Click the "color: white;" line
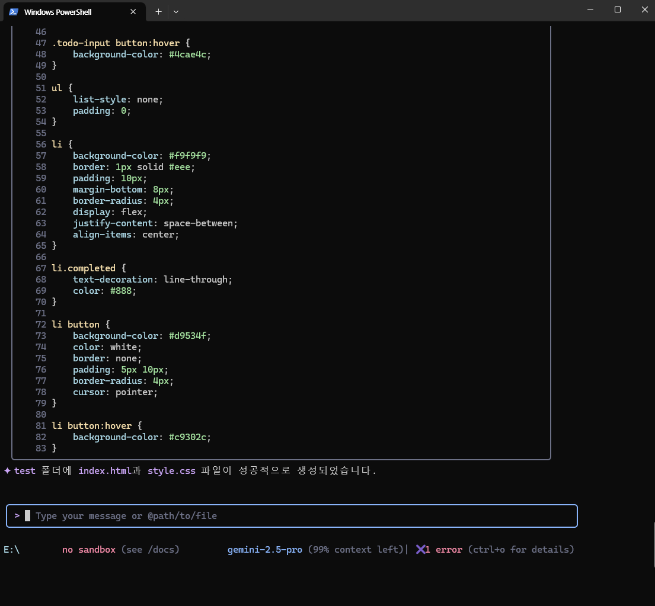This screenshot has height=606, width=655. coord(107,347)
